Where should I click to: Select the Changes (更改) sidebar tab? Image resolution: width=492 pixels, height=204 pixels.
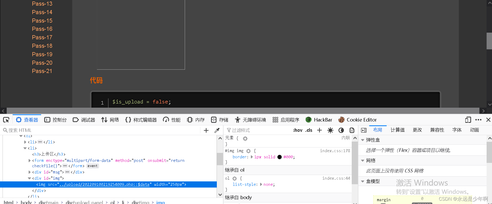coord(417,130)
